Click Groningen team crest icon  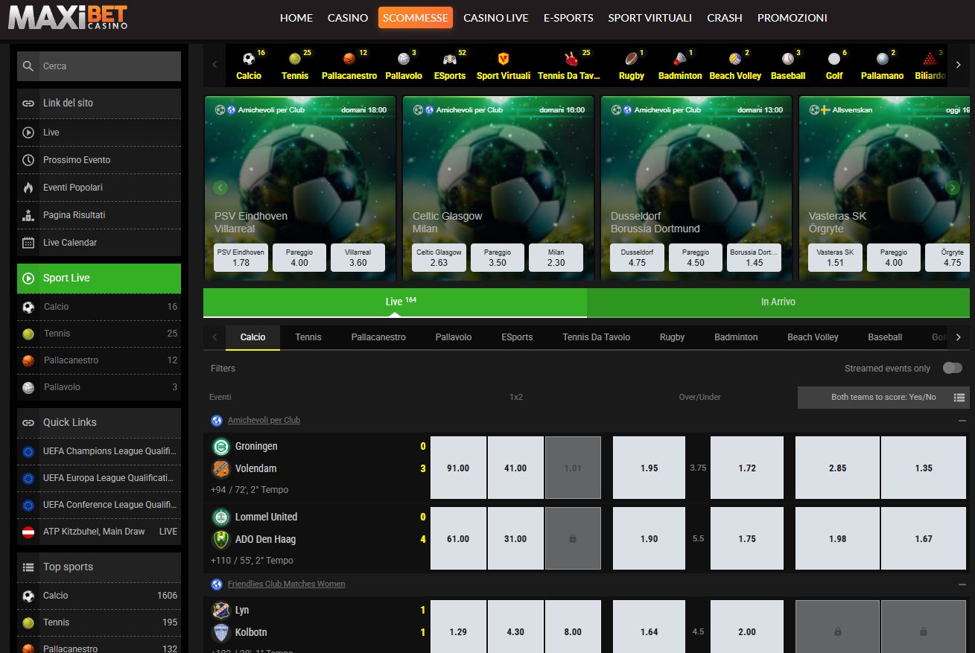(220, 446)
